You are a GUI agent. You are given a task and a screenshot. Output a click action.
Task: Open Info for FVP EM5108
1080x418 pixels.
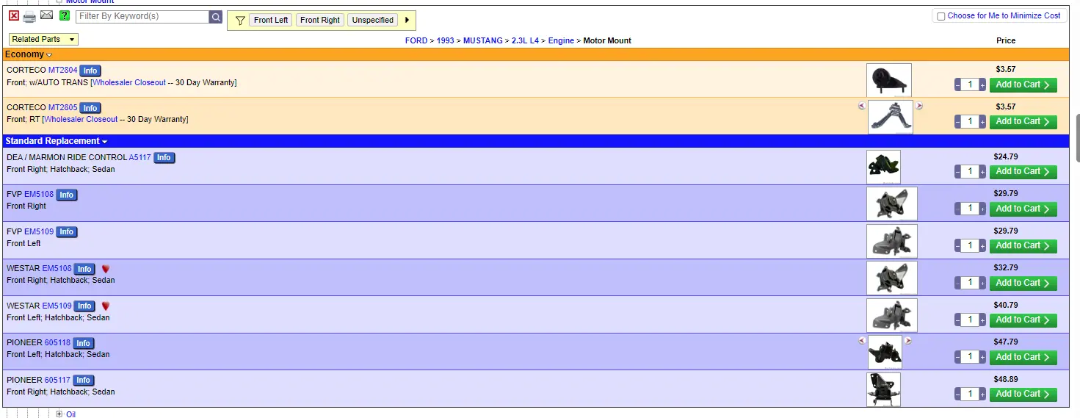tap(66, 195)
